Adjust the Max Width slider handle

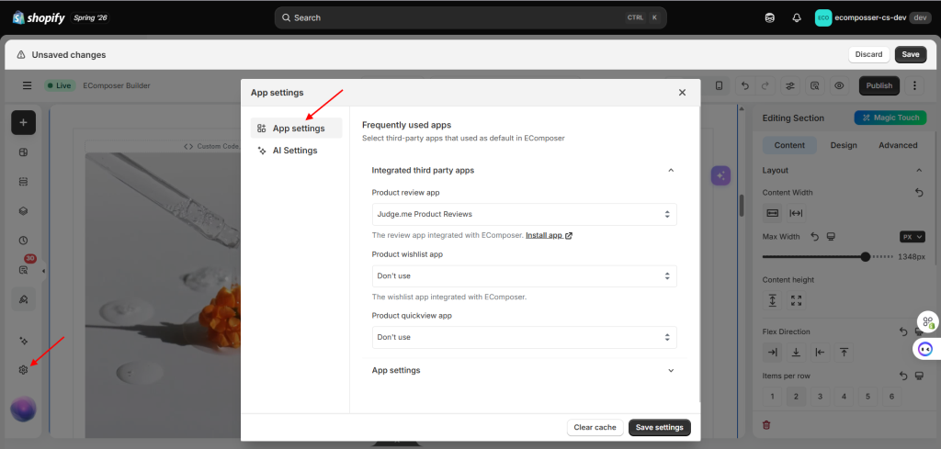tap(865, 256)
